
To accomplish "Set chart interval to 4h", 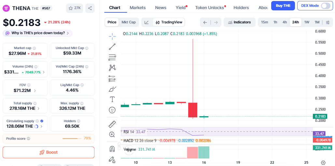I will coord(285,22).
